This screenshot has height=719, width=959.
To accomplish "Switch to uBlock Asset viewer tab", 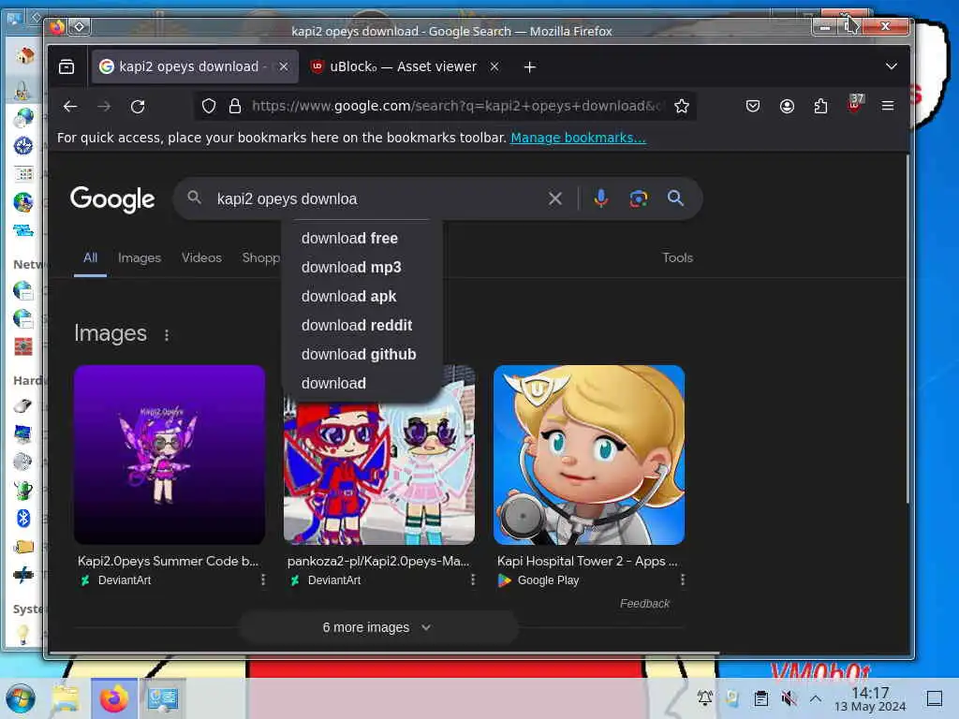I will click(404, 66).
